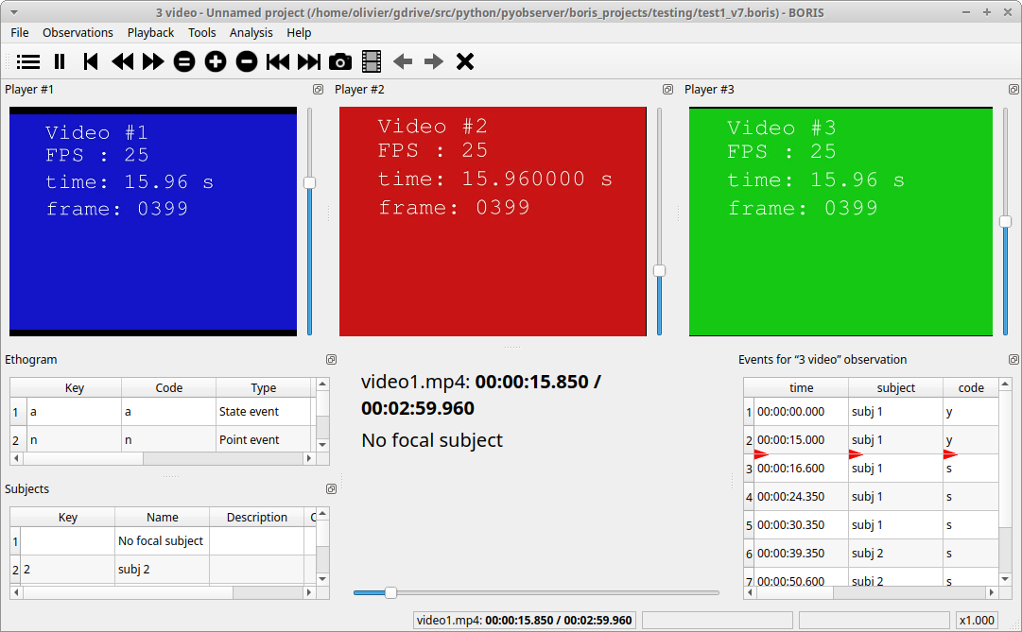Image resolution: width=1022 pixels, height=632 pixels.
Task: Open the window menu arrow in title bar
Action: [x=13, y=12]
